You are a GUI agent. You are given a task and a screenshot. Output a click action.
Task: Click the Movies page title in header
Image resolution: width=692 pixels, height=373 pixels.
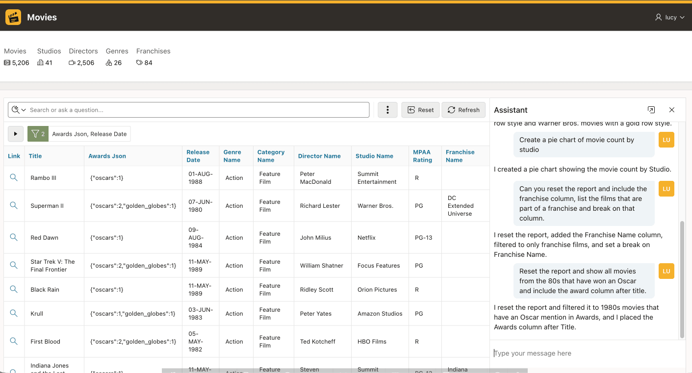coord(42,17)
